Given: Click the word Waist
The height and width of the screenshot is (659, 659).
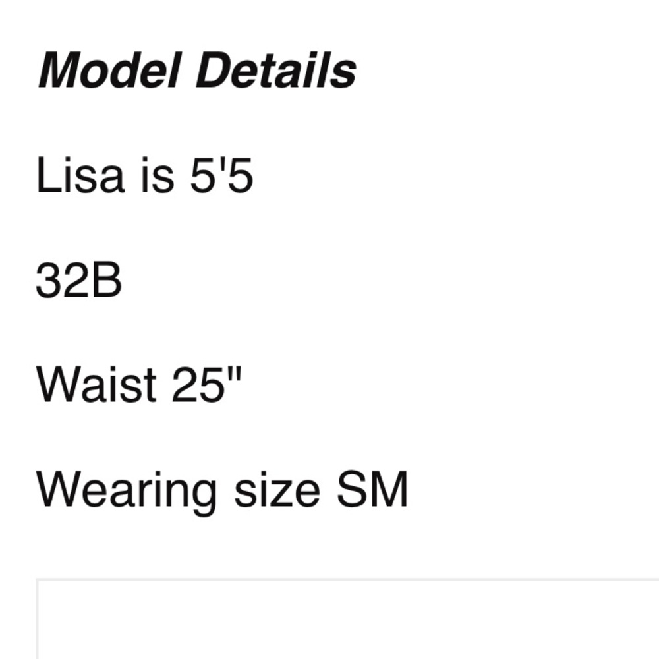Looking at the screenshot, I should (x=97, y=385).
